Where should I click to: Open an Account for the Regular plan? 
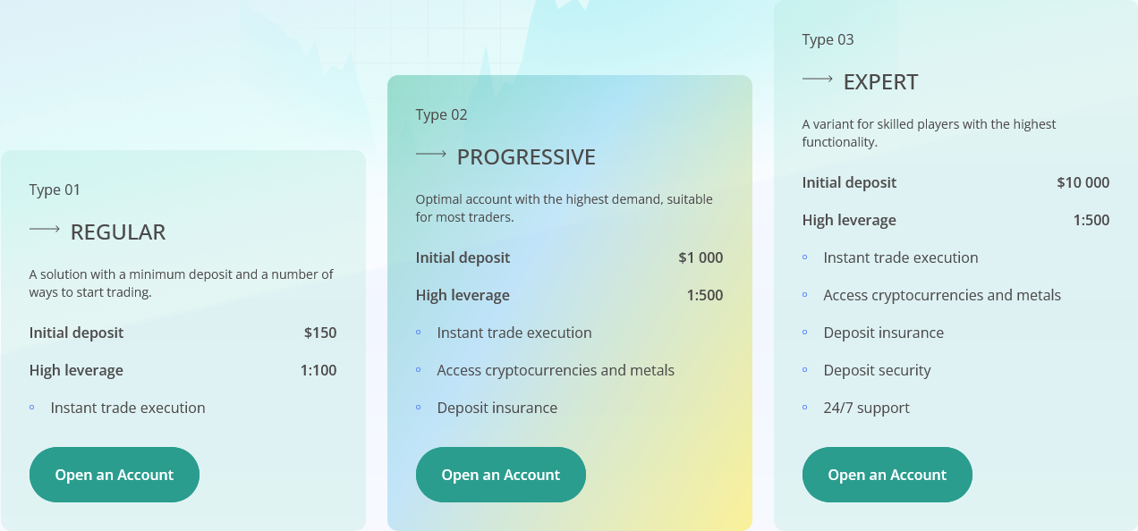[x=115, y=475]
